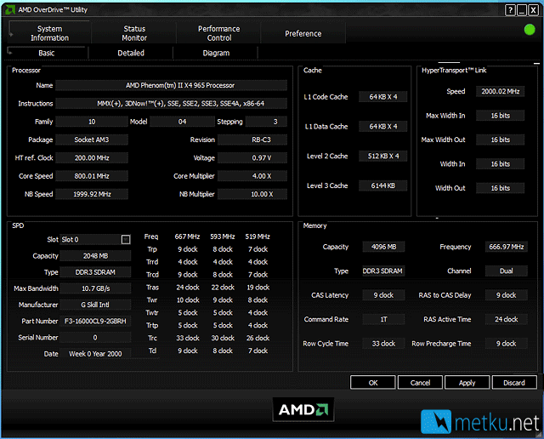Image resolution: width=544 pixels, height=439 pixels.
Task: Click the Model value 04
Action: pos(182,122)
